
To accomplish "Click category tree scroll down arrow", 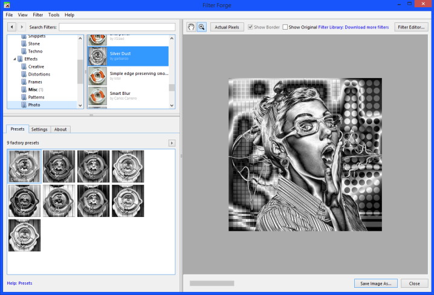I will pos(80,105).
